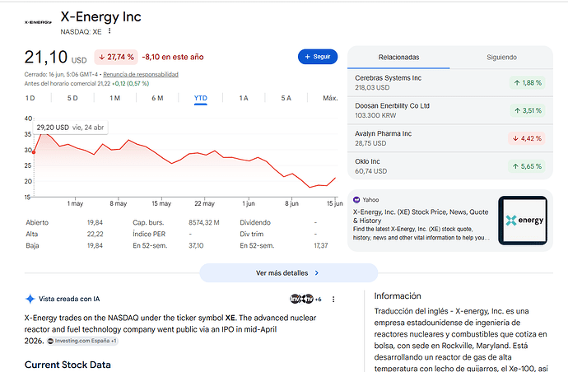
Task: Click the Cap. burs. value 8574,32 M
Action: 204,222
